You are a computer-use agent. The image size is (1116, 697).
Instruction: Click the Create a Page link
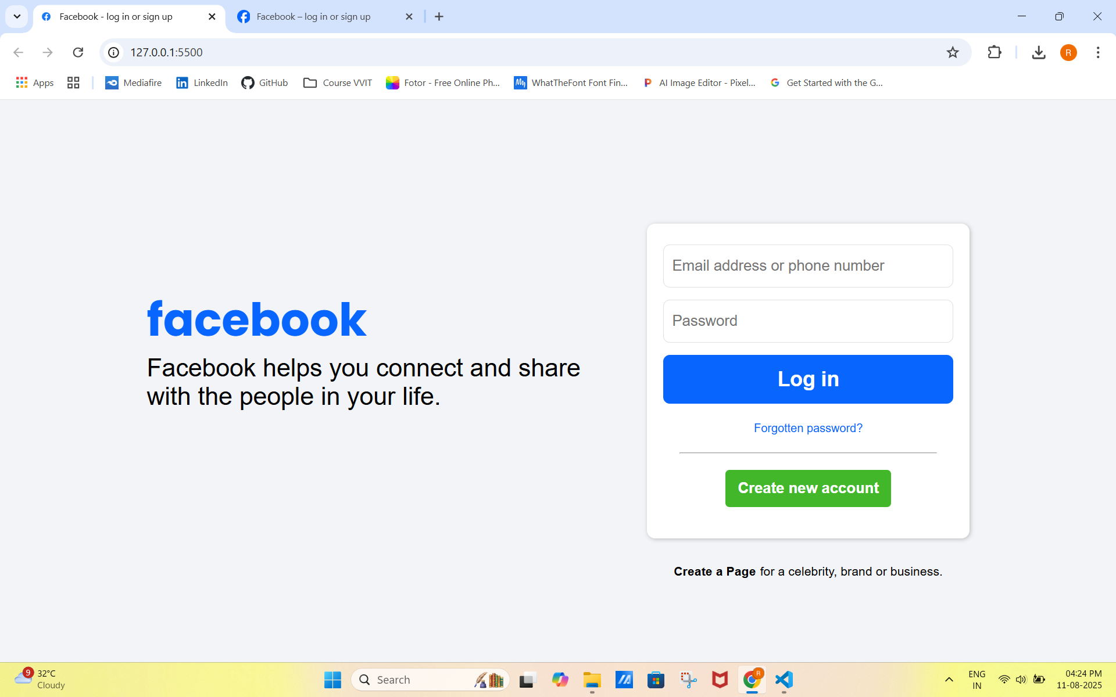(715, 572)
